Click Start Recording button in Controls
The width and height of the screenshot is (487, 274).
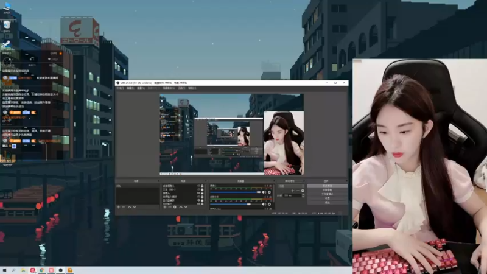pyautogui.click(x=328, y=190)
